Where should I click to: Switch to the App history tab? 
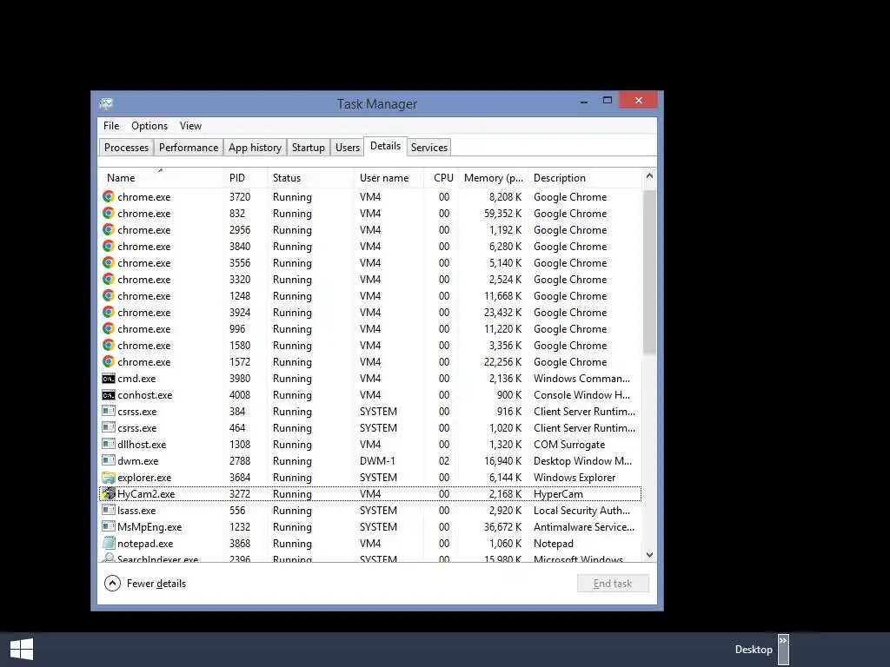coord(255,148)
